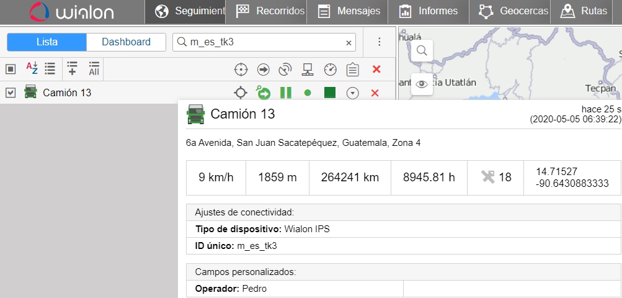The width and height of the screenshot is (622, 298).
Task: Select the Lista view button
Action: click(47, 42)
